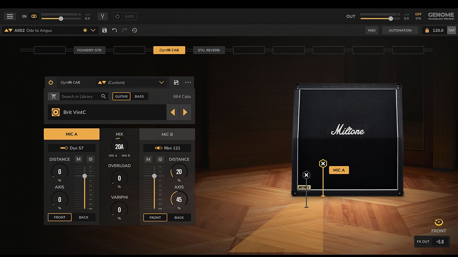The height and width of the screenshot is (257, 458).
Task: Click the OUT level slider
Action: (376, 18)
